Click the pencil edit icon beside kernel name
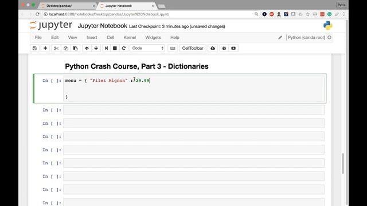367x206 pixels. 280,37
